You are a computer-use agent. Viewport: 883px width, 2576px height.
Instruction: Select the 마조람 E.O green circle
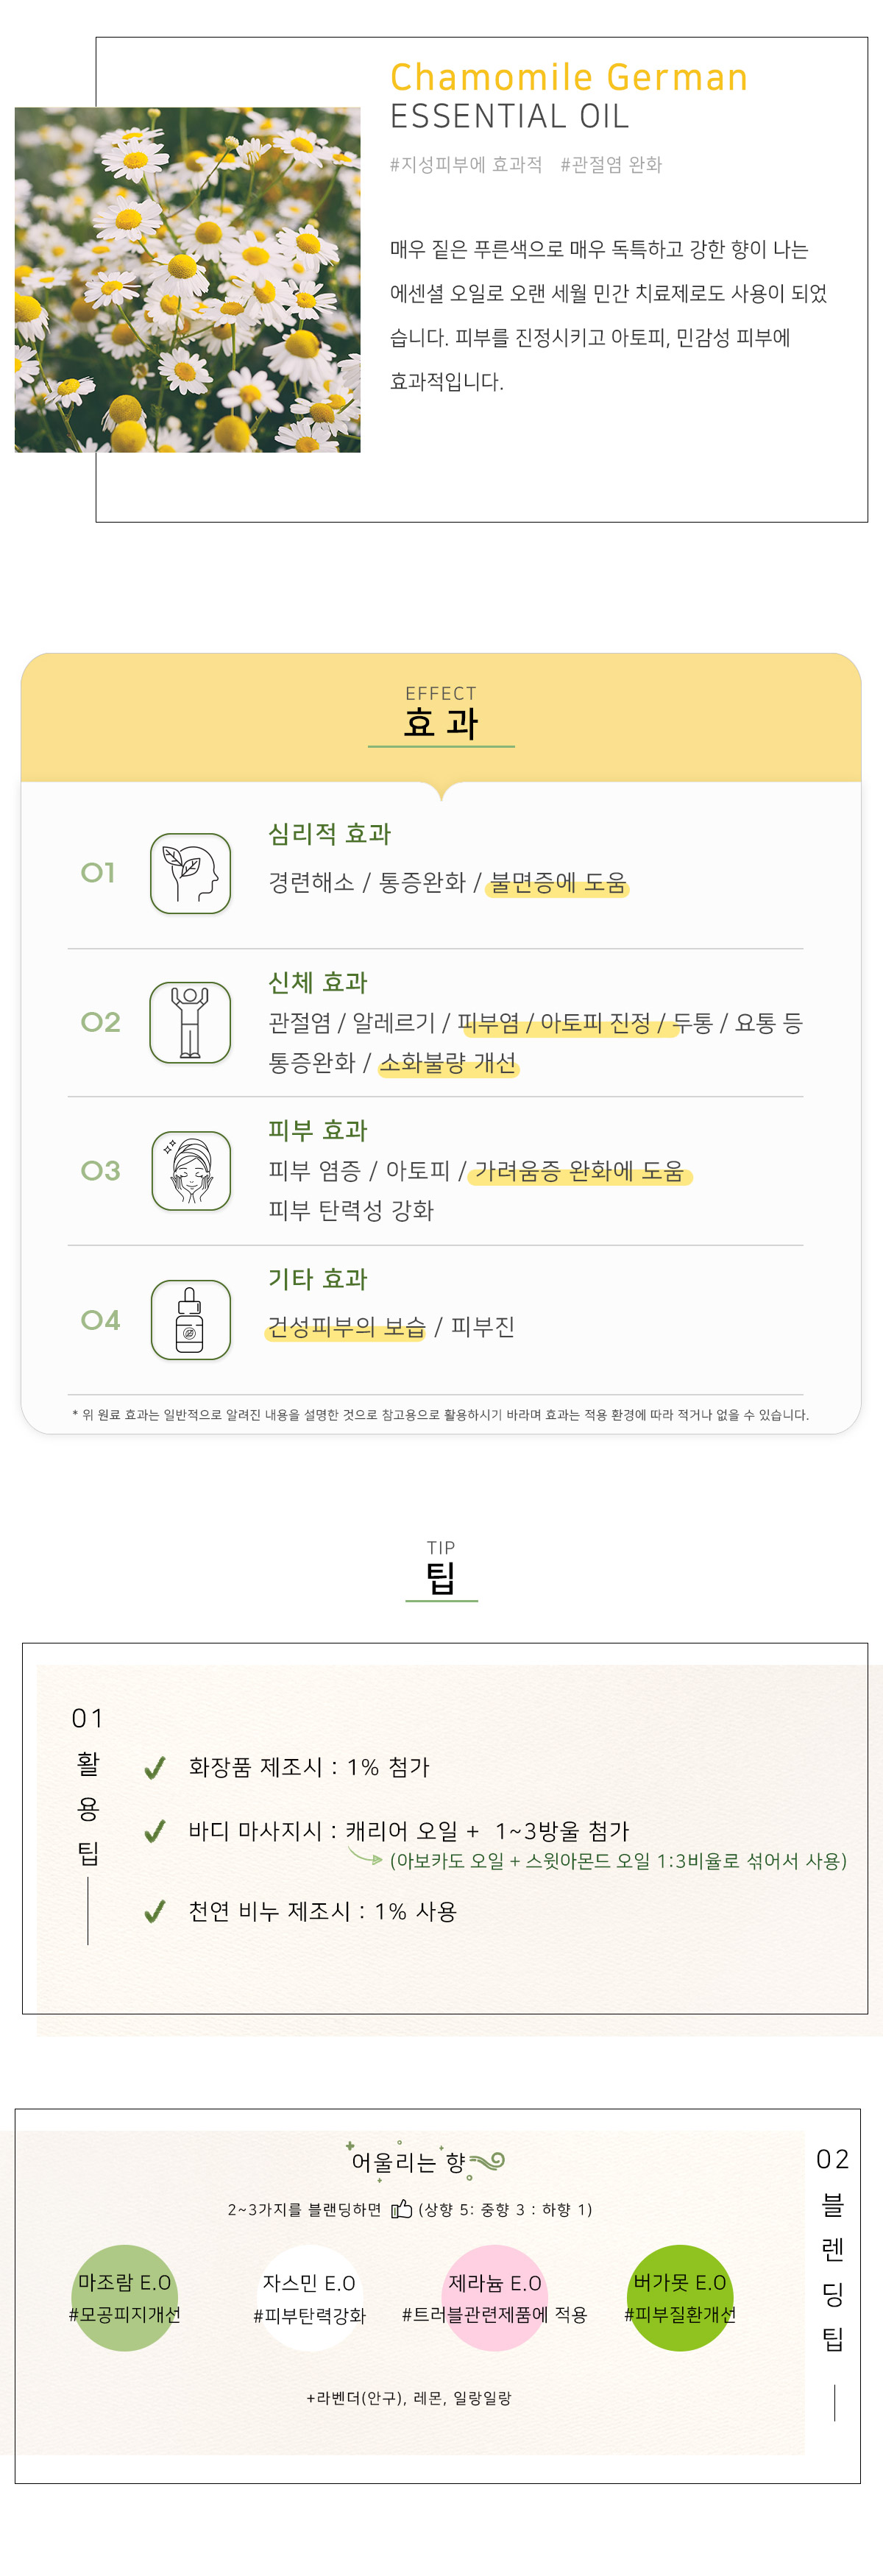point(125,2297)
